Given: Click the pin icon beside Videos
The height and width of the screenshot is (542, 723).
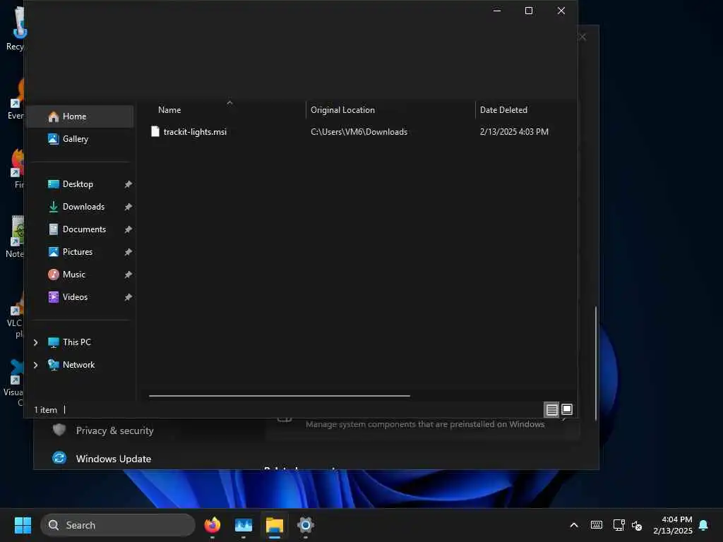Looking at the screenshot, I should [129, 297].
